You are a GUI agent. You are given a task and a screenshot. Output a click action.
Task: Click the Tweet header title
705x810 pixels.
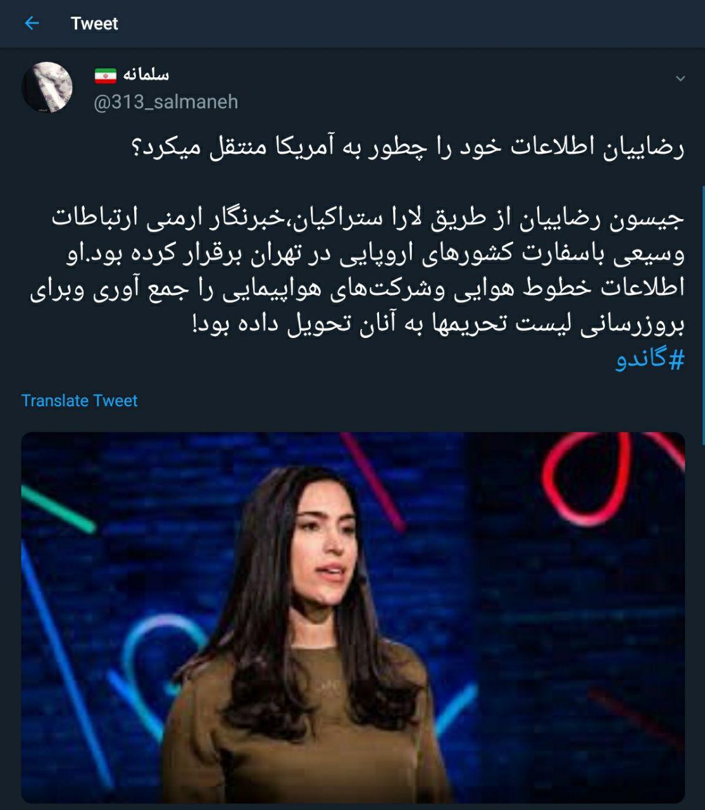coord(94,23)
